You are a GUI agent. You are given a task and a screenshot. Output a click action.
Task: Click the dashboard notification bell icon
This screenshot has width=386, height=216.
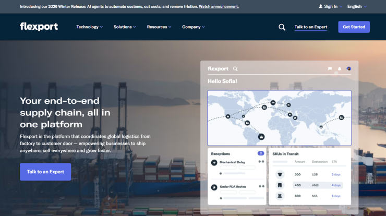pyautogui.click(x=340, y=68)
